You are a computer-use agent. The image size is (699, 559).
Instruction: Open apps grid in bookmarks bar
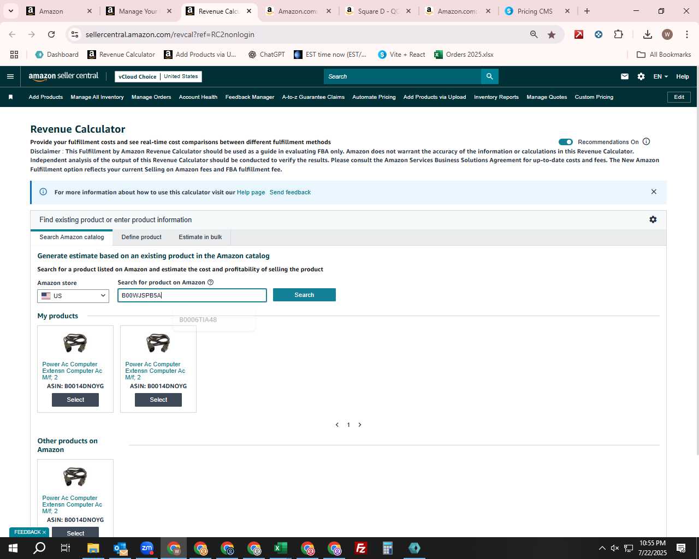14,55
